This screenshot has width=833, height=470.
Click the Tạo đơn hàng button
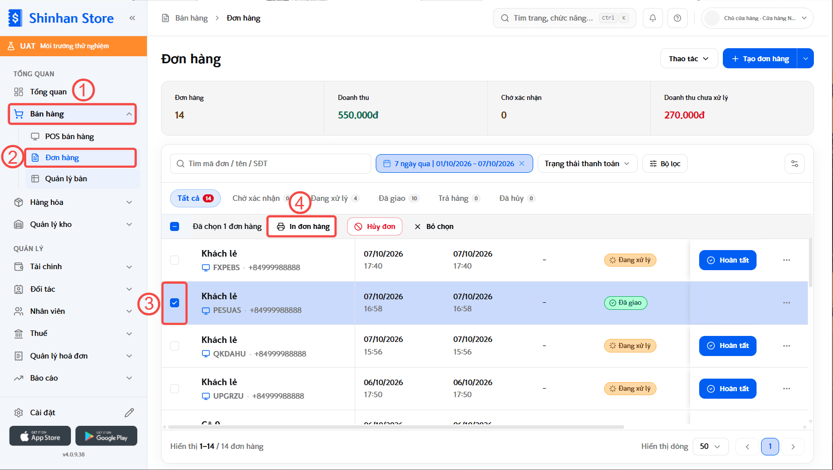tap(760, 59)
